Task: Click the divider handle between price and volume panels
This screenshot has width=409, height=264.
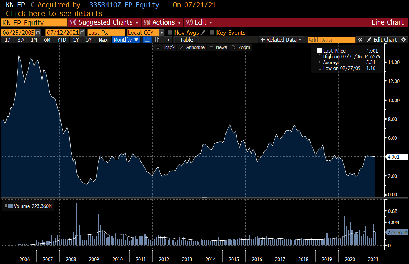Action: click(204, 198)
